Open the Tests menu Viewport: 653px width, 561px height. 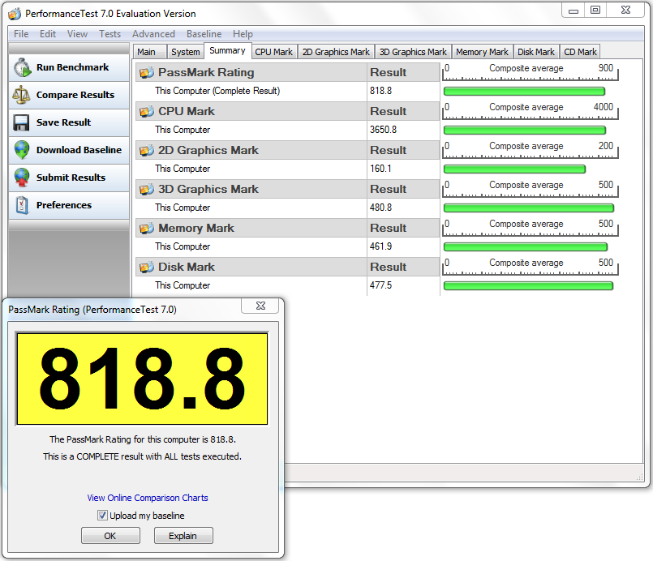click(x=110, y=34)
